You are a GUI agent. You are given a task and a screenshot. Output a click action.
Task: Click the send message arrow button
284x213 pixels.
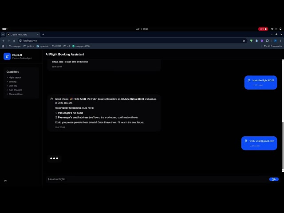(274, 179)
